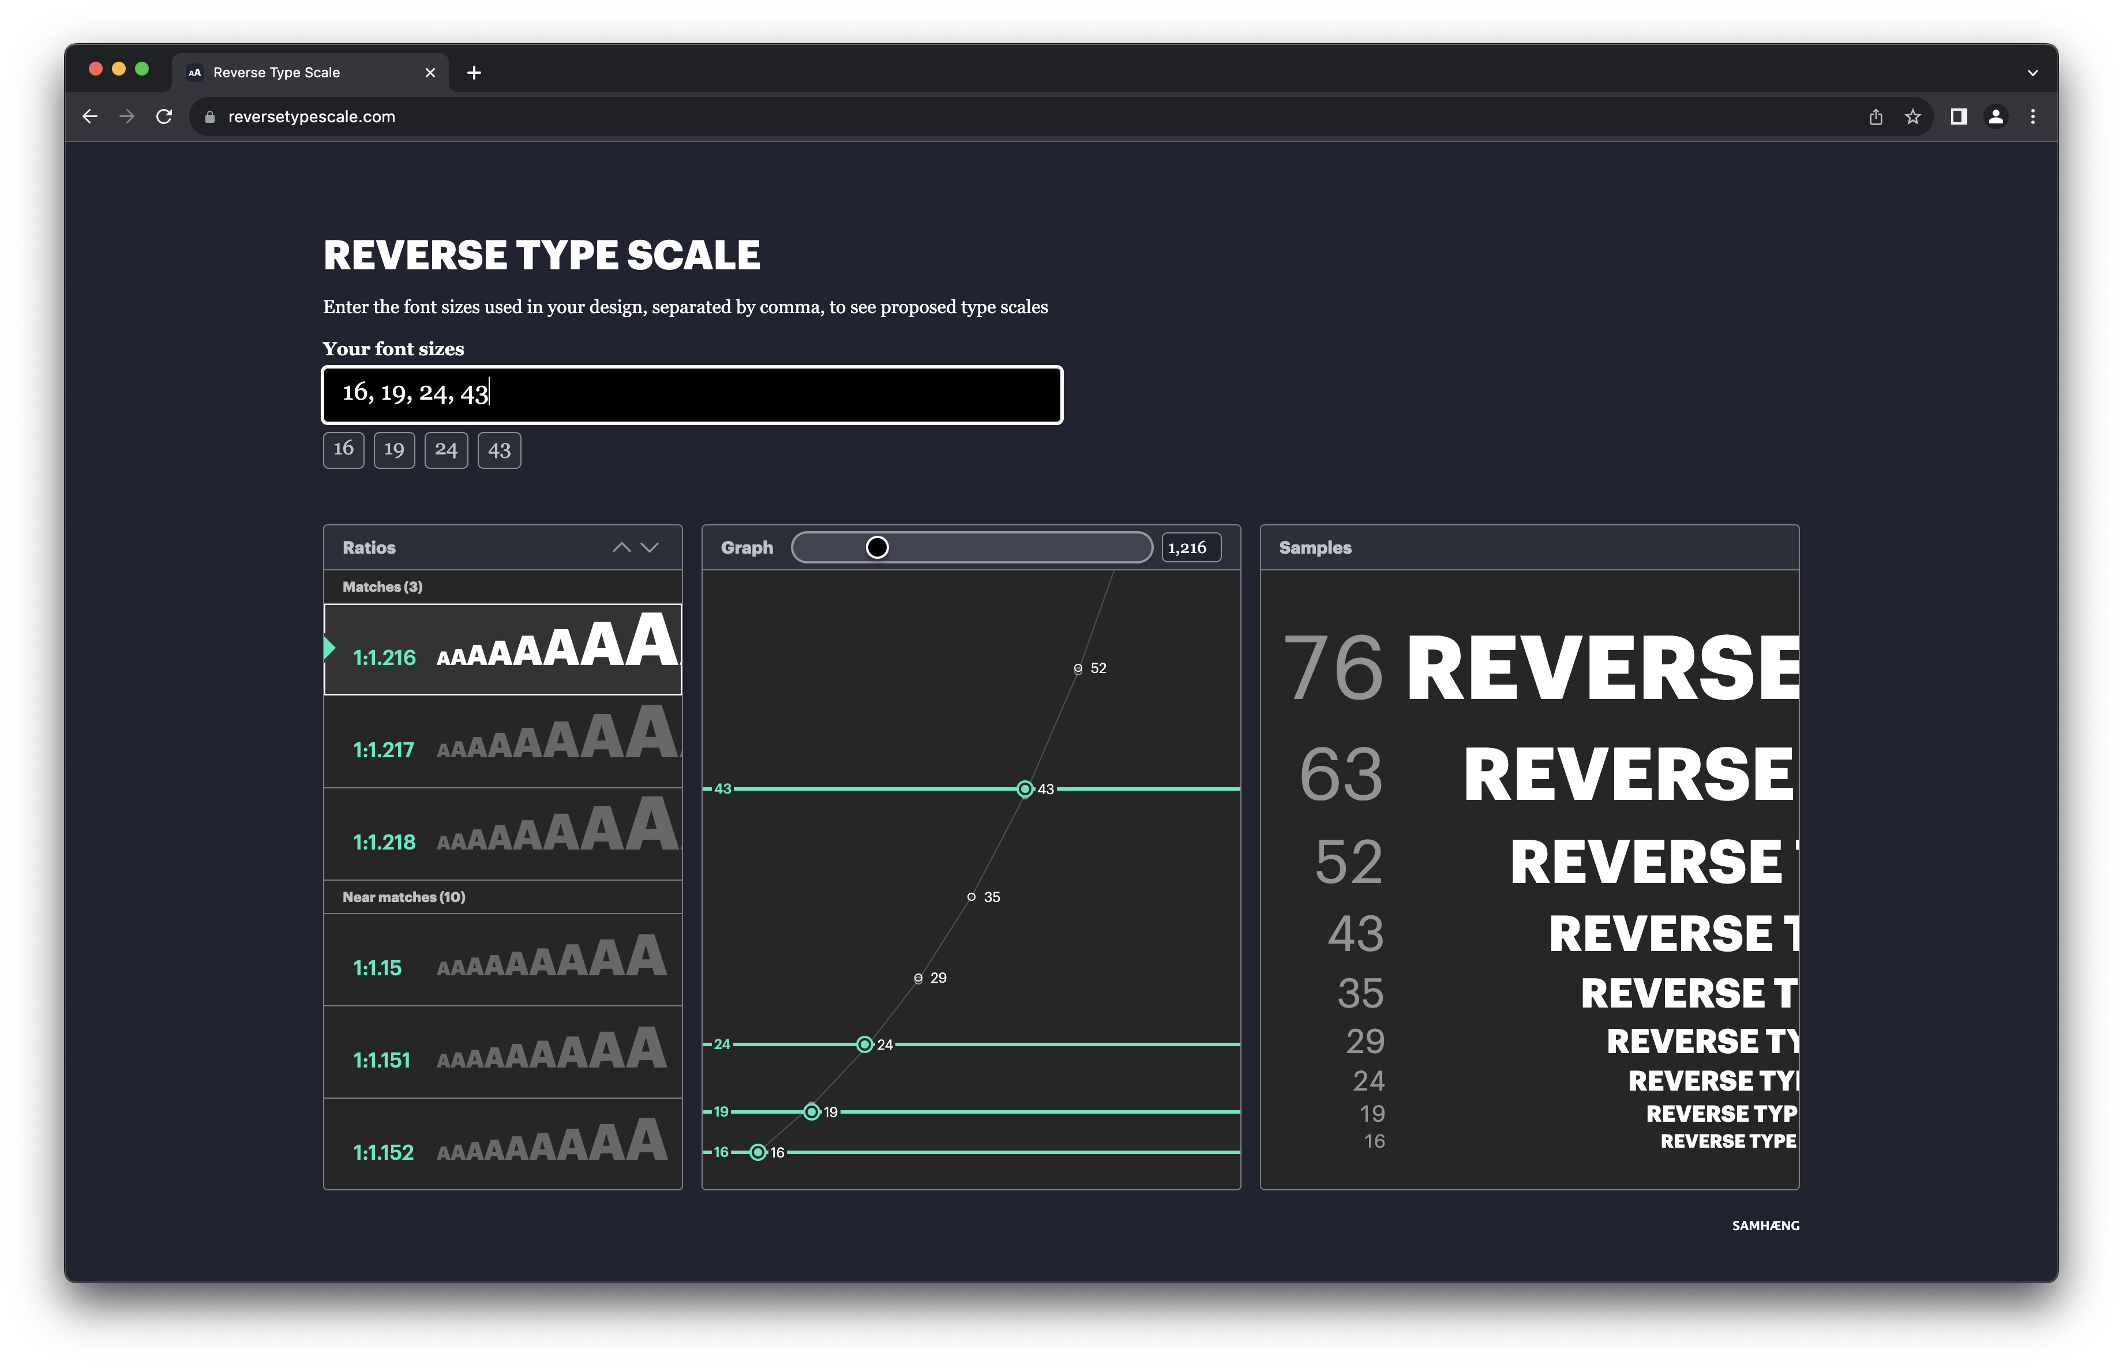The width and height of the screenshot is (2123, 1368).
Task: Open the tab search dropdown arrow
Action: coord(2032,73)
